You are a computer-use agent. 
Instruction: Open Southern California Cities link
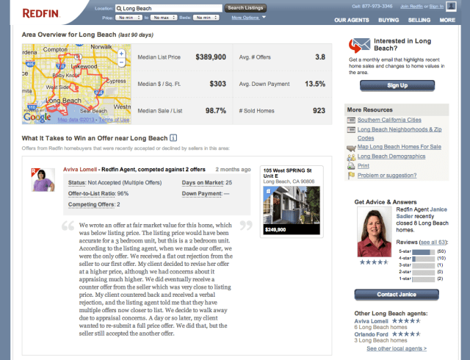(389, 120)
